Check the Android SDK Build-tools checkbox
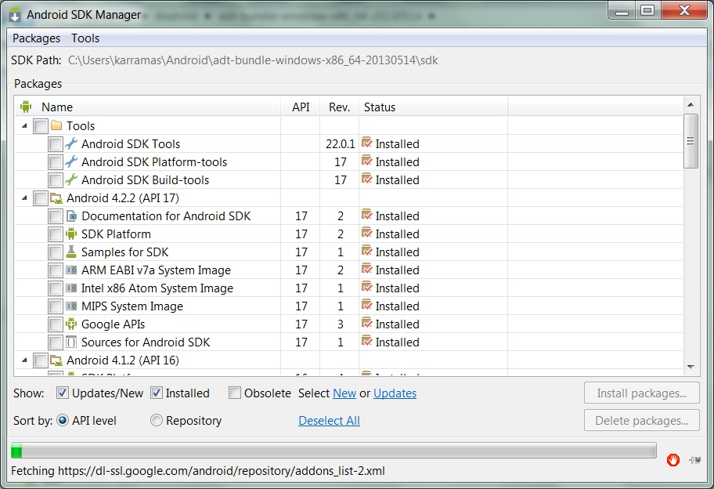Viewport: 714px width, 489px height. (55, 180)
